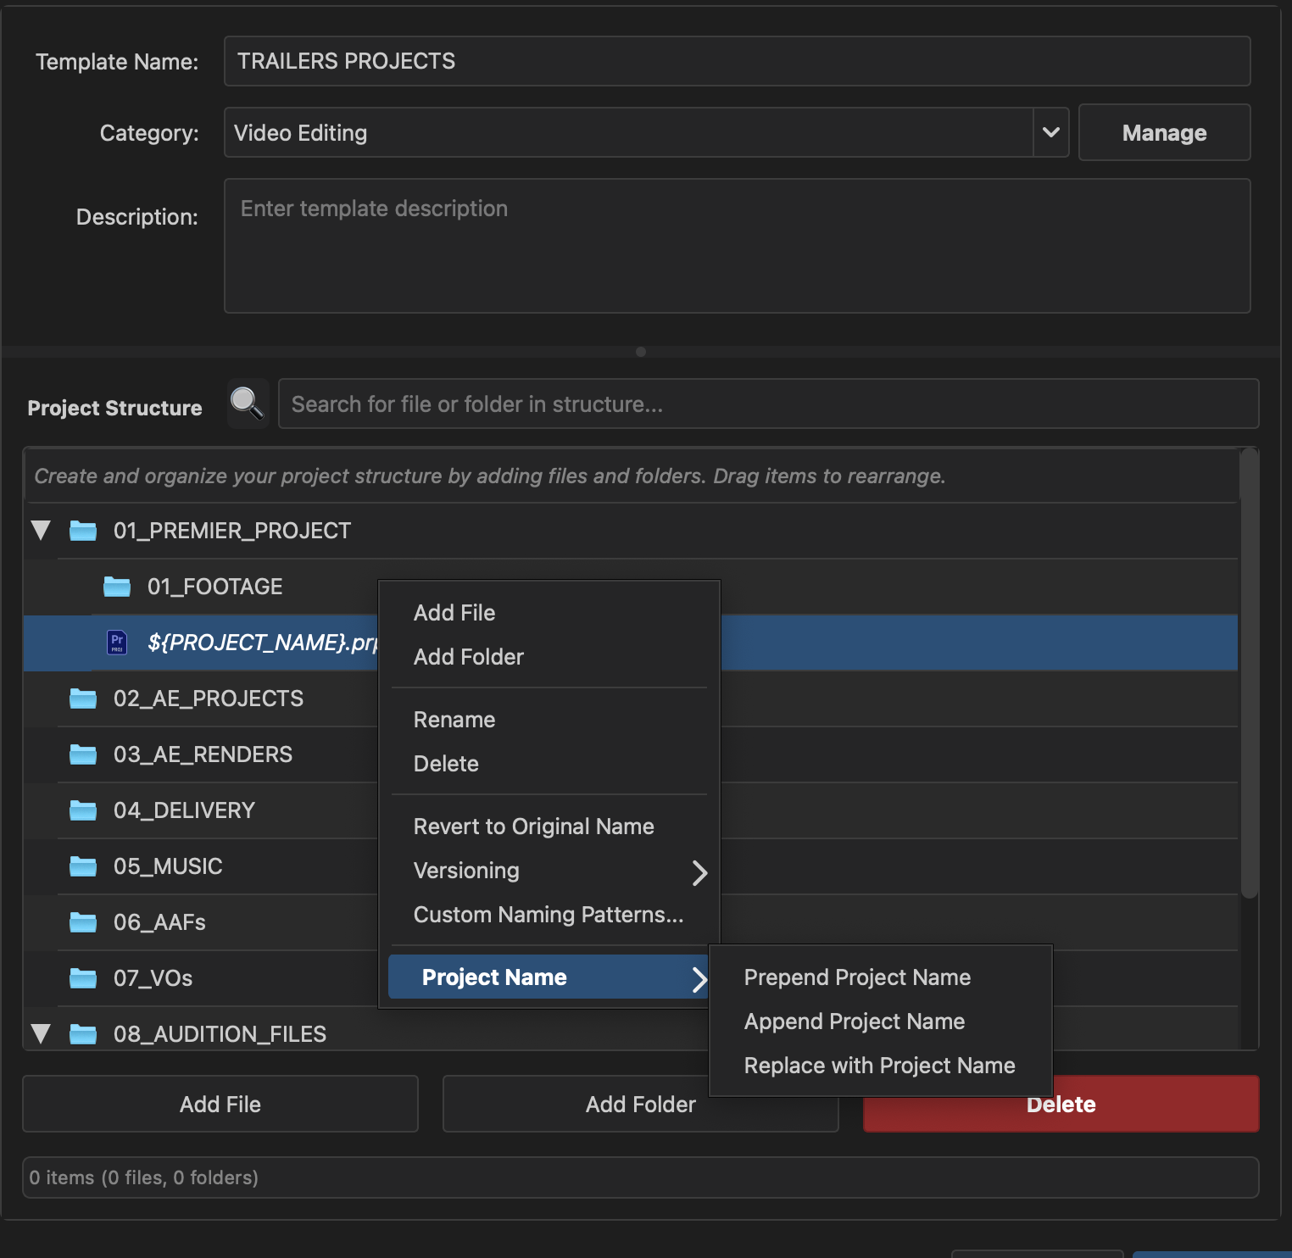Click the 05_MUSIC folder icon
This screenshot has width=1292, height=1258.
(82, 866)
